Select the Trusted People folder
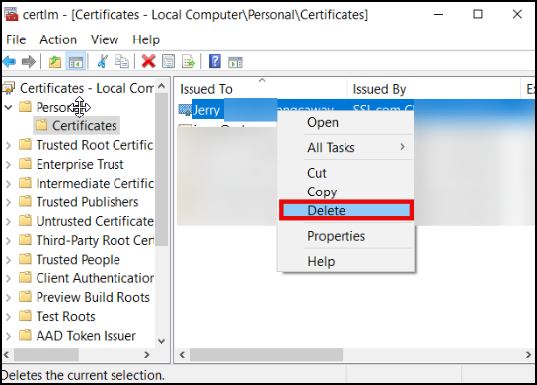The height and width of the screenshot is (385, 537). [x=69, y=260]
